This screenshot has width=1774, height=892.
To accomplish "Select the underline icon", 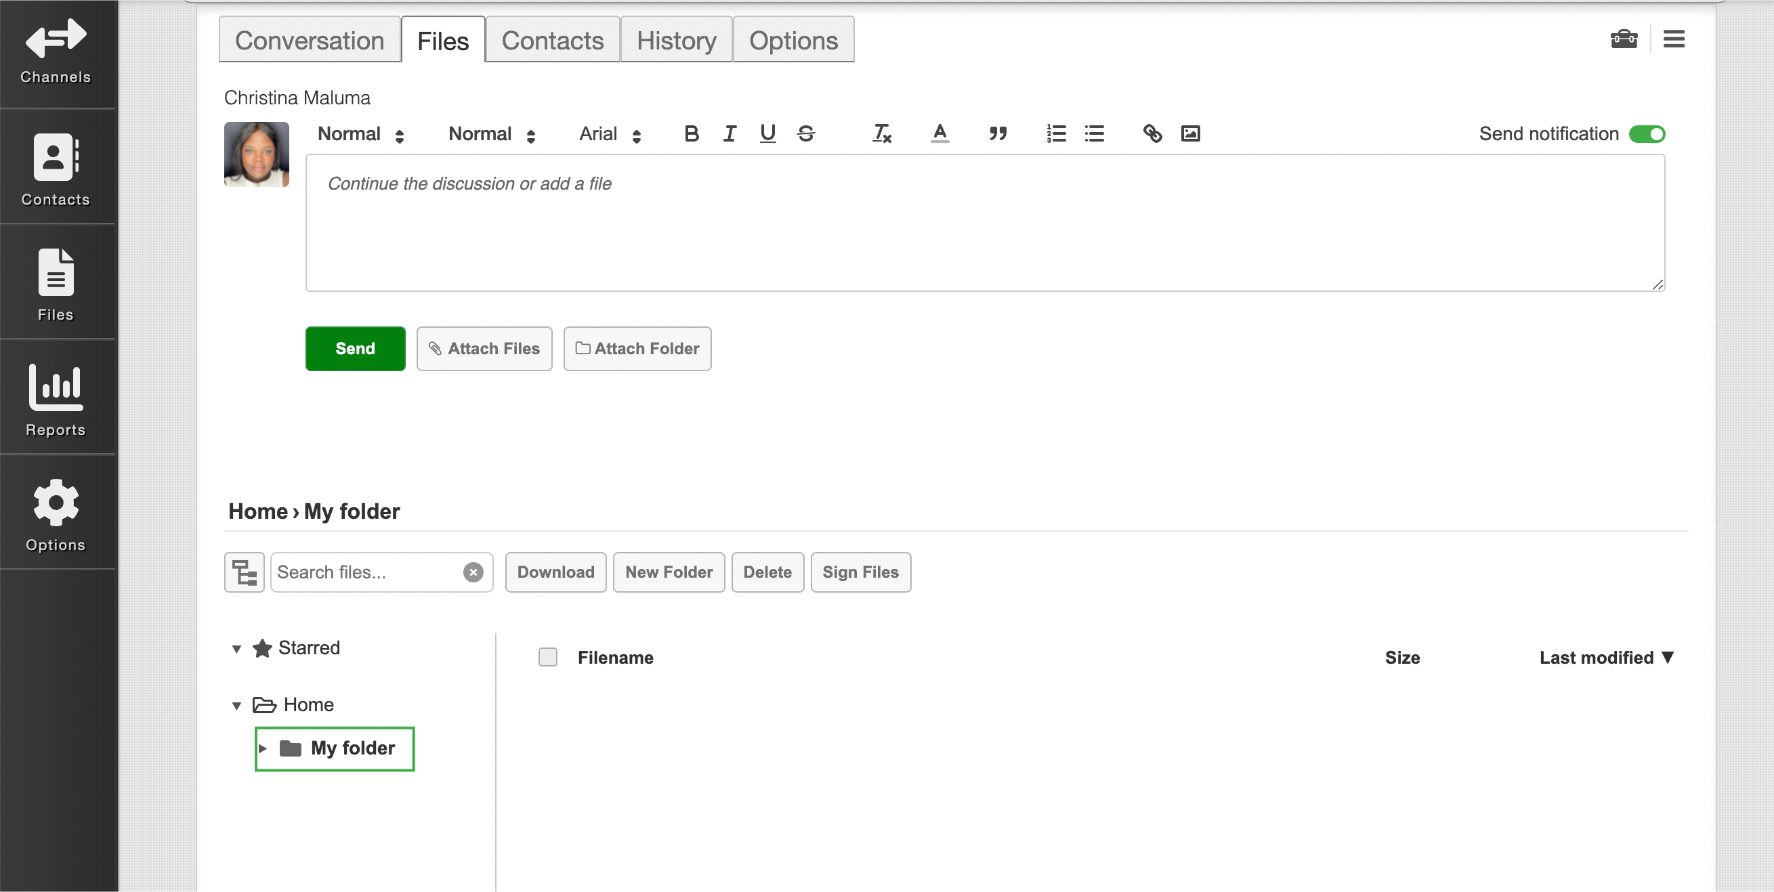I will (x=767, y=133).
